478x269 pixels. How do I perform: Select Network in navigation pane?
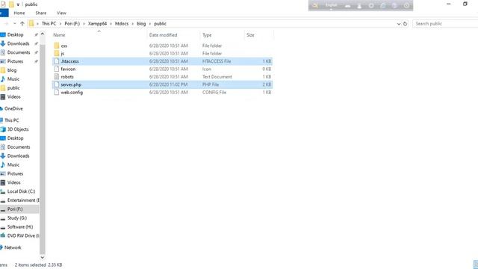pos(13,247)
